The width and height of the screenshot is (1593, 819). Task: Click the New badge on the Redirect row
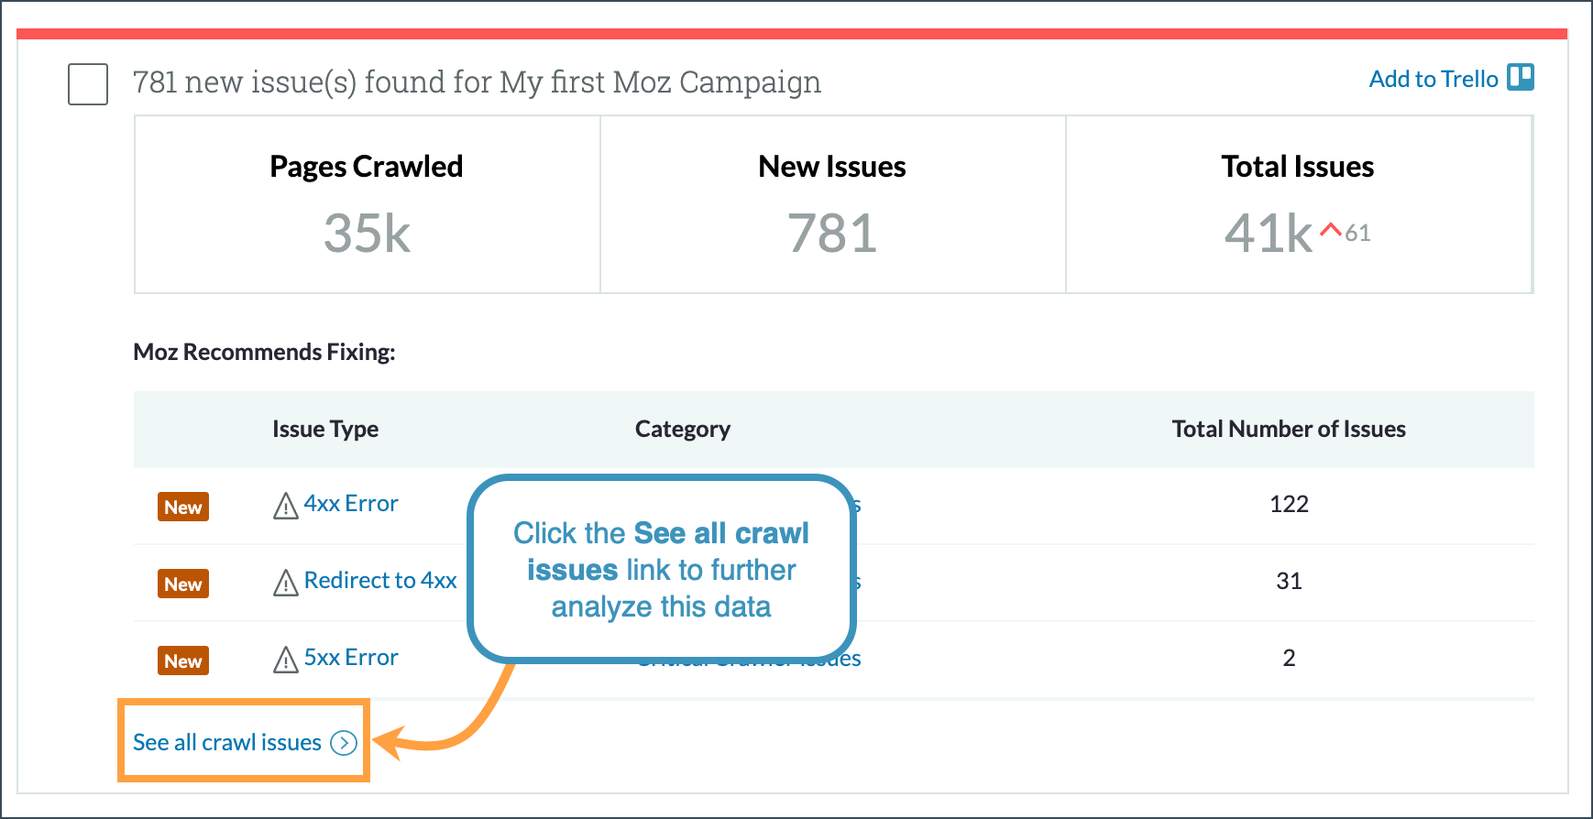(182, 584)
